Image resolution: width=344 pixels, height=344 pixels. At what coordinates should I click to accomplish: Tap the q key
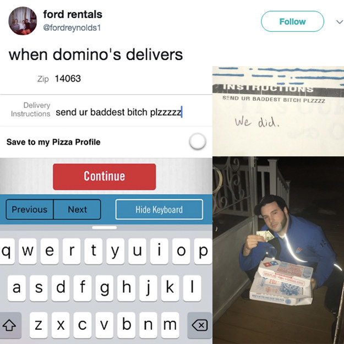pyautogui.click(x=7, y=251)
